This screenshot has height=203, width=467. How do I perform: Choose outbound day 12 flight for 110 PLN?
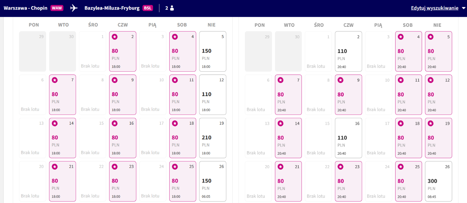[212, 95]
